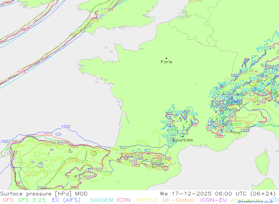
Task: Select the blue EC (AIFS) legend entry
Action: (66, 200)
